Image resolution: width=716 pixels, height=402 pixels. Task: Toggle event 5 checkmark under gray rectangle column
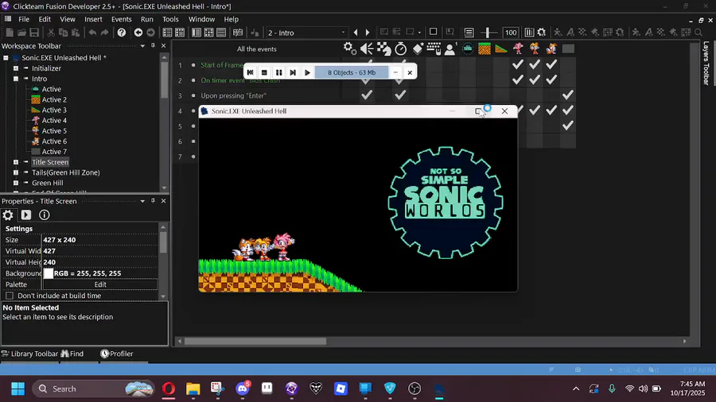[x=567, y=126]
